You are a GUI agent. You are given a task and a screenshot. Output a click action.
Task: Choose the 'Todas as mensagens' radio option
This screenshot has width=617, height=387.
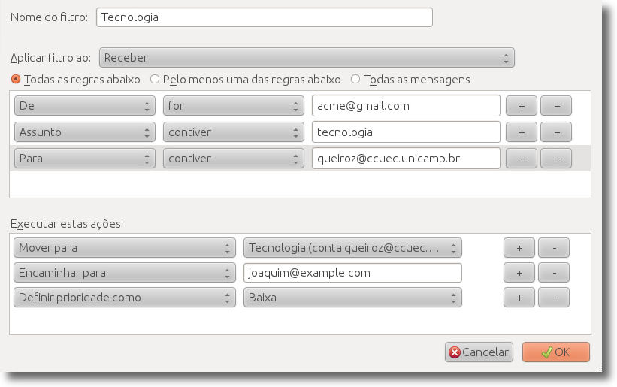coord(355,79)
